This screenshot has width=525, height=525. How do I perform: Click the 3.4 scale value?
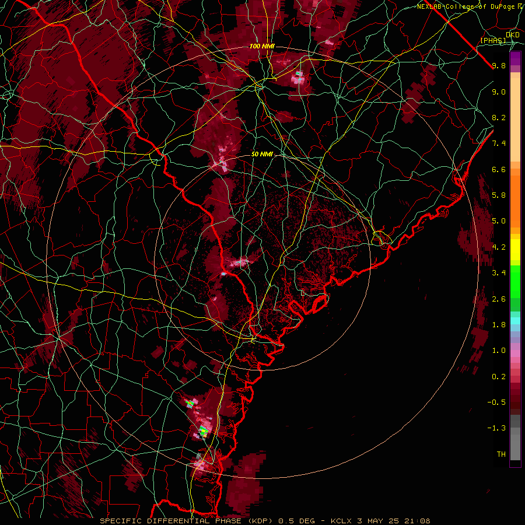click(x=499, y=273)
